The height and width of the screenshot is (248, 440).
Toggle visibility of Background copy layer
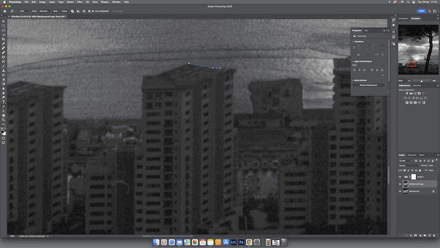400,184
